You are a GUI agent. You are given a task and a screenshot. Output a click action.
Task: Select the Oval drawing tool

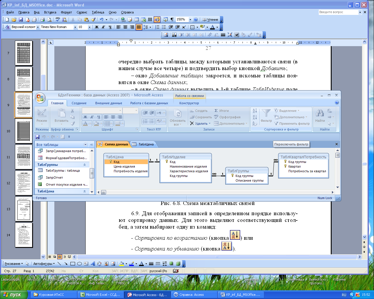click(79, 264)
